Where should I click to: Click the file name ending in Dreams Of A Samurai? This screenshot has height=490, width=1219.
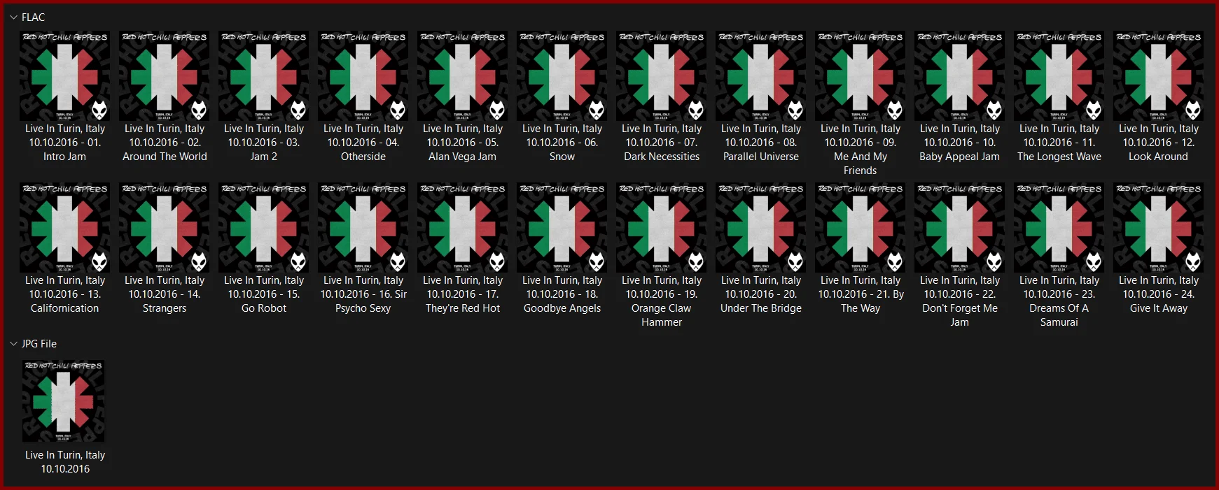(1059, 301)
